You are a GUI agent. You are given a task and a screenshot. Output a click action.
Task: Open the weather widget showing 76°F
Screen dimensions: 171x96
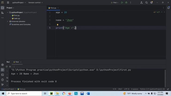[133, 94]
